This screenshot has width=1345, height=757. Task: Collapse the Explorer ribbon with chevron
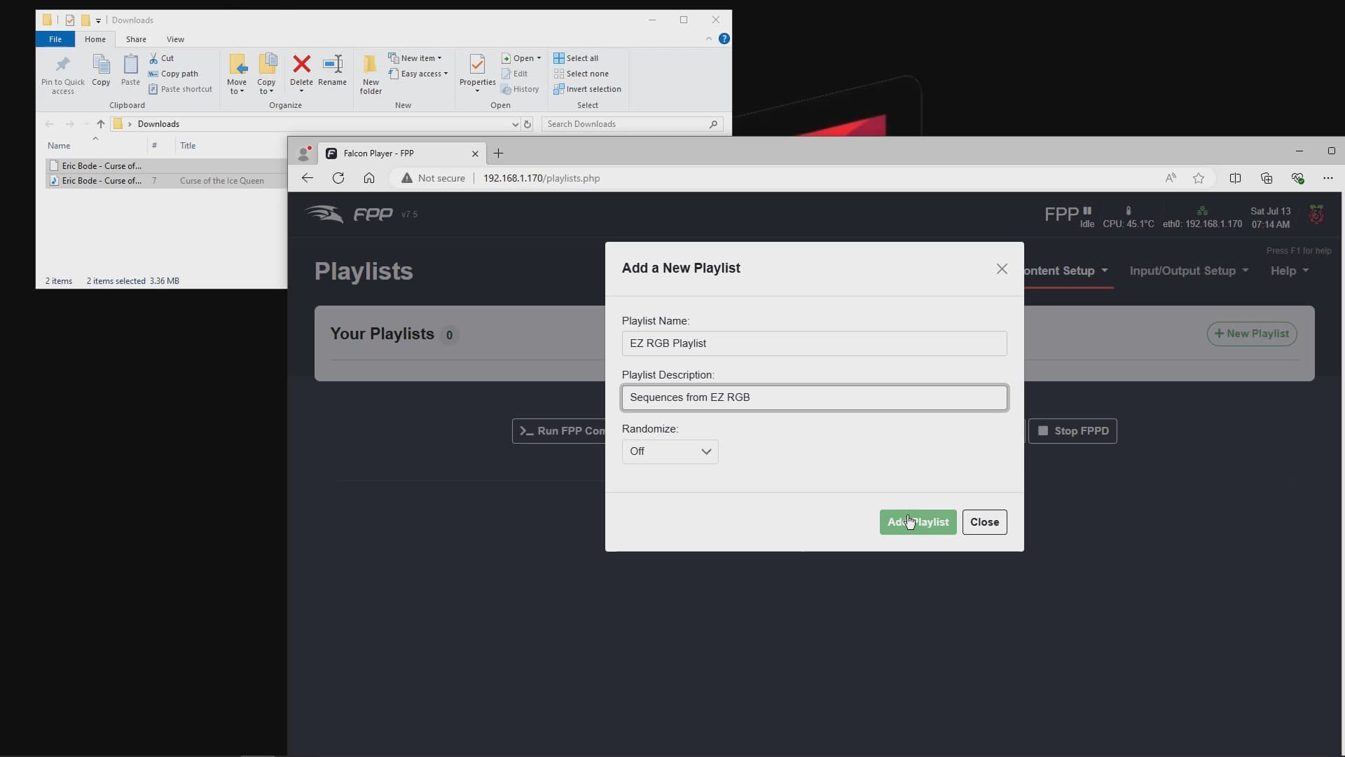coord(709,39)
